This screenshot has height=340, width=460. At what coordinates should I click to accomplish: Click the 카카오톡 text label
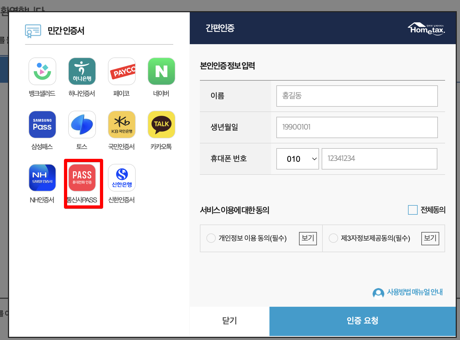[x=161, y=147]
